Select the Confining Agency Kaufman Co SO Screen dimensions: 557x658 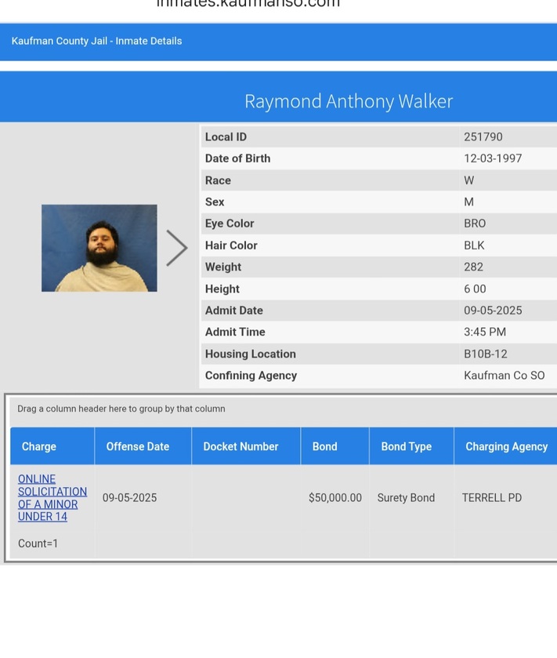[504, 375]
